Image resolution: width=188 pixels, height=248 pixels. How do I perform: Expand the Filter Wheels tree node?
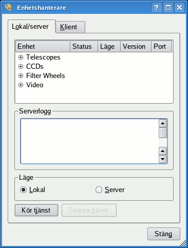pos(21,75)
